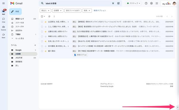Screen dimensions: 179x110
Task: Click the account profile avatar
Action: tap(174, 3)
